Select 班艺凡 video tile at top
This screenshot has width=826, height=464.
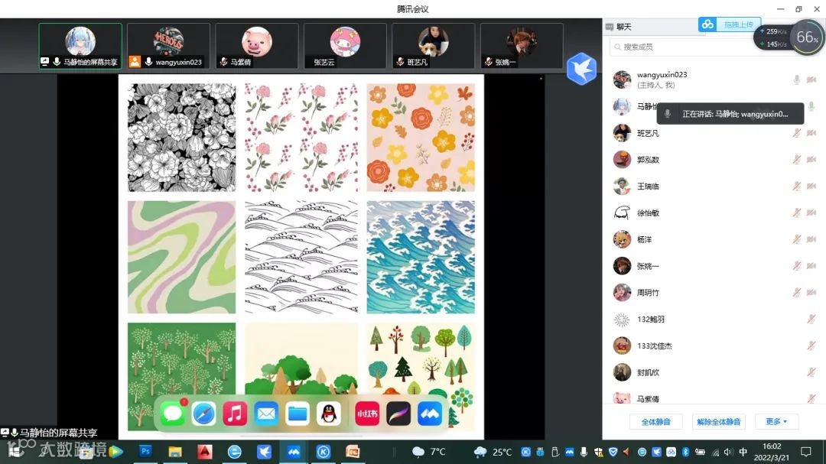434,46
